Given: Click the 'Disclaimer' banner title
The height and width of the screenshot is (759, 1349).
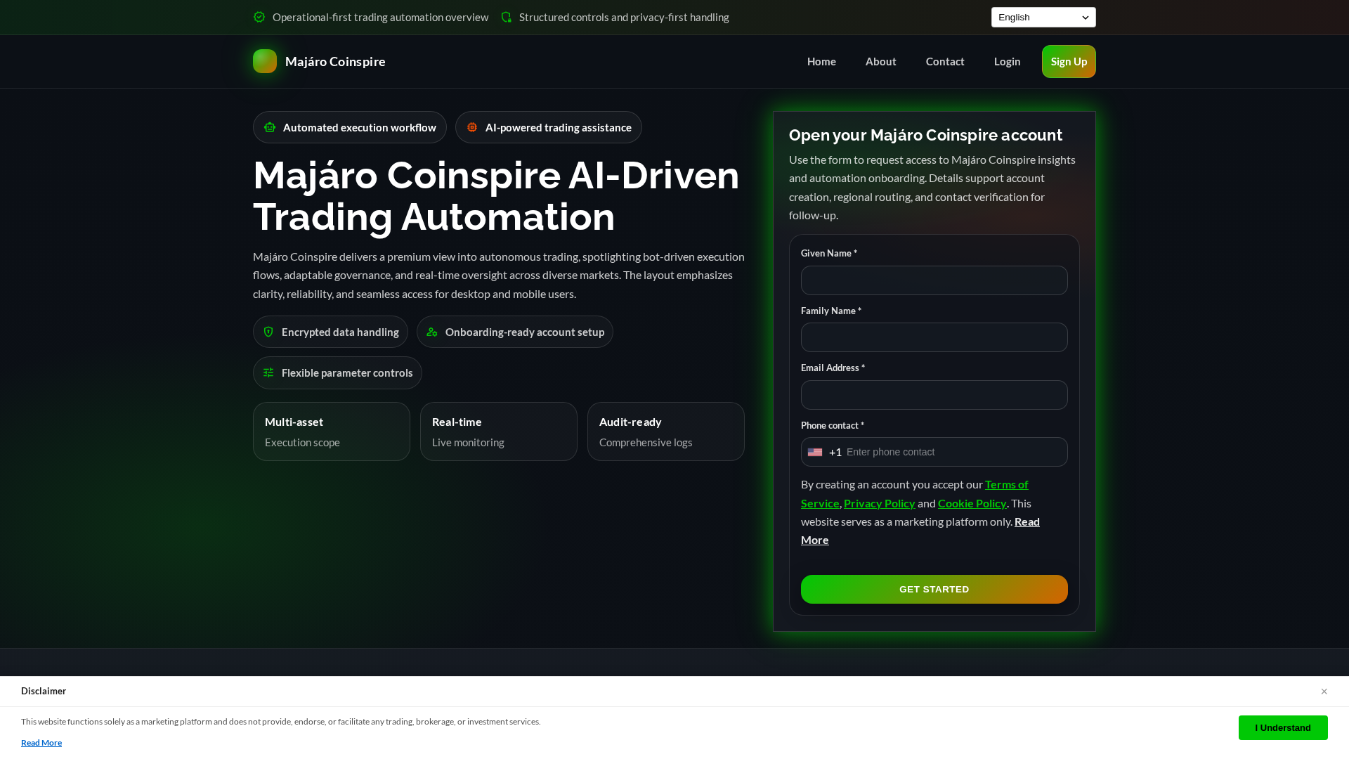Looking at the screenshot, I should click(x=44, y=691).
